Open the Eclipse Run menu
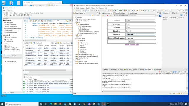Screen dimensions: 189x106 point(97,8)
